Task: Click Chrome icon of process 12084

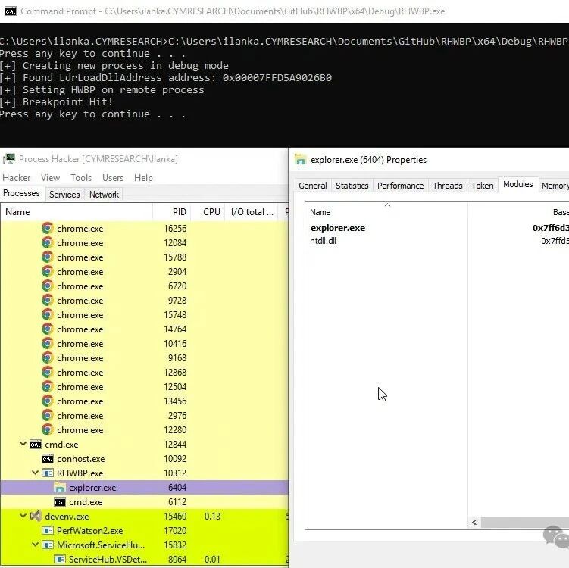Action: (x=47, y=242)
